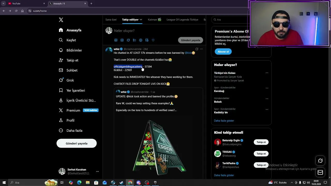
Task: Open Grok from the sidebar
Action: point(66,80)
